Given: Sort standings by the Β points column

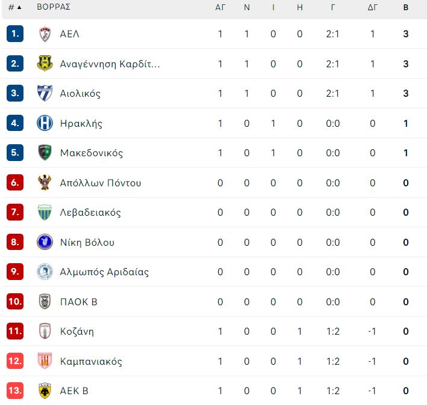Looking at the screenshot, I should (x=406, y=7).
